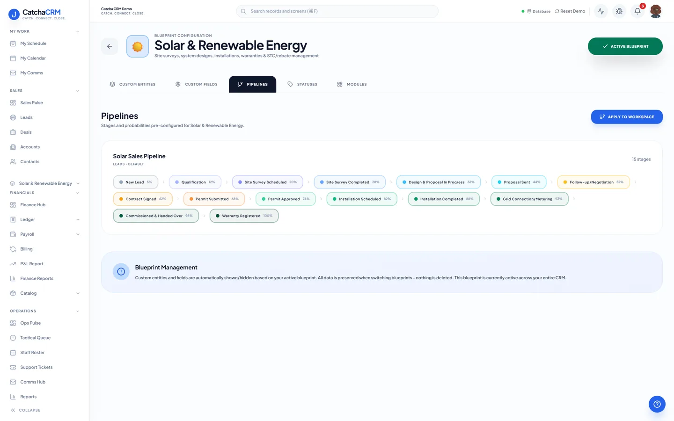
Task: Expand the Payroll submenu
Action: click(78, 234)
